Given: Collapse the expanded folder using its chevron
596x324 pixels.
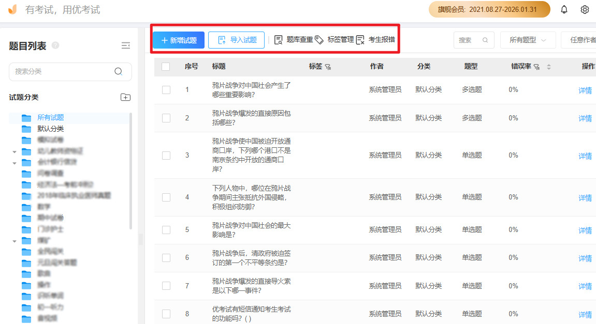Looking at the screenshot, I should pyautogui.click(x=14, y=151).
